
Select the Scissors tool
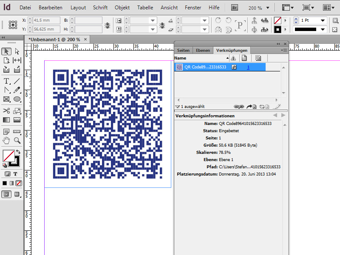[x=6, y=110]
